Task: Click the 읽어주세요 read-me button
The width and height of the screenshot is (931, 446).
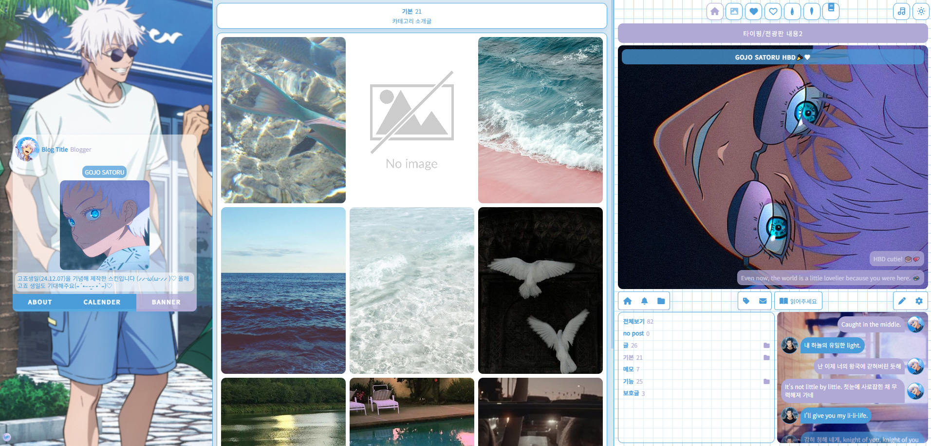Action: click(798, 301)
